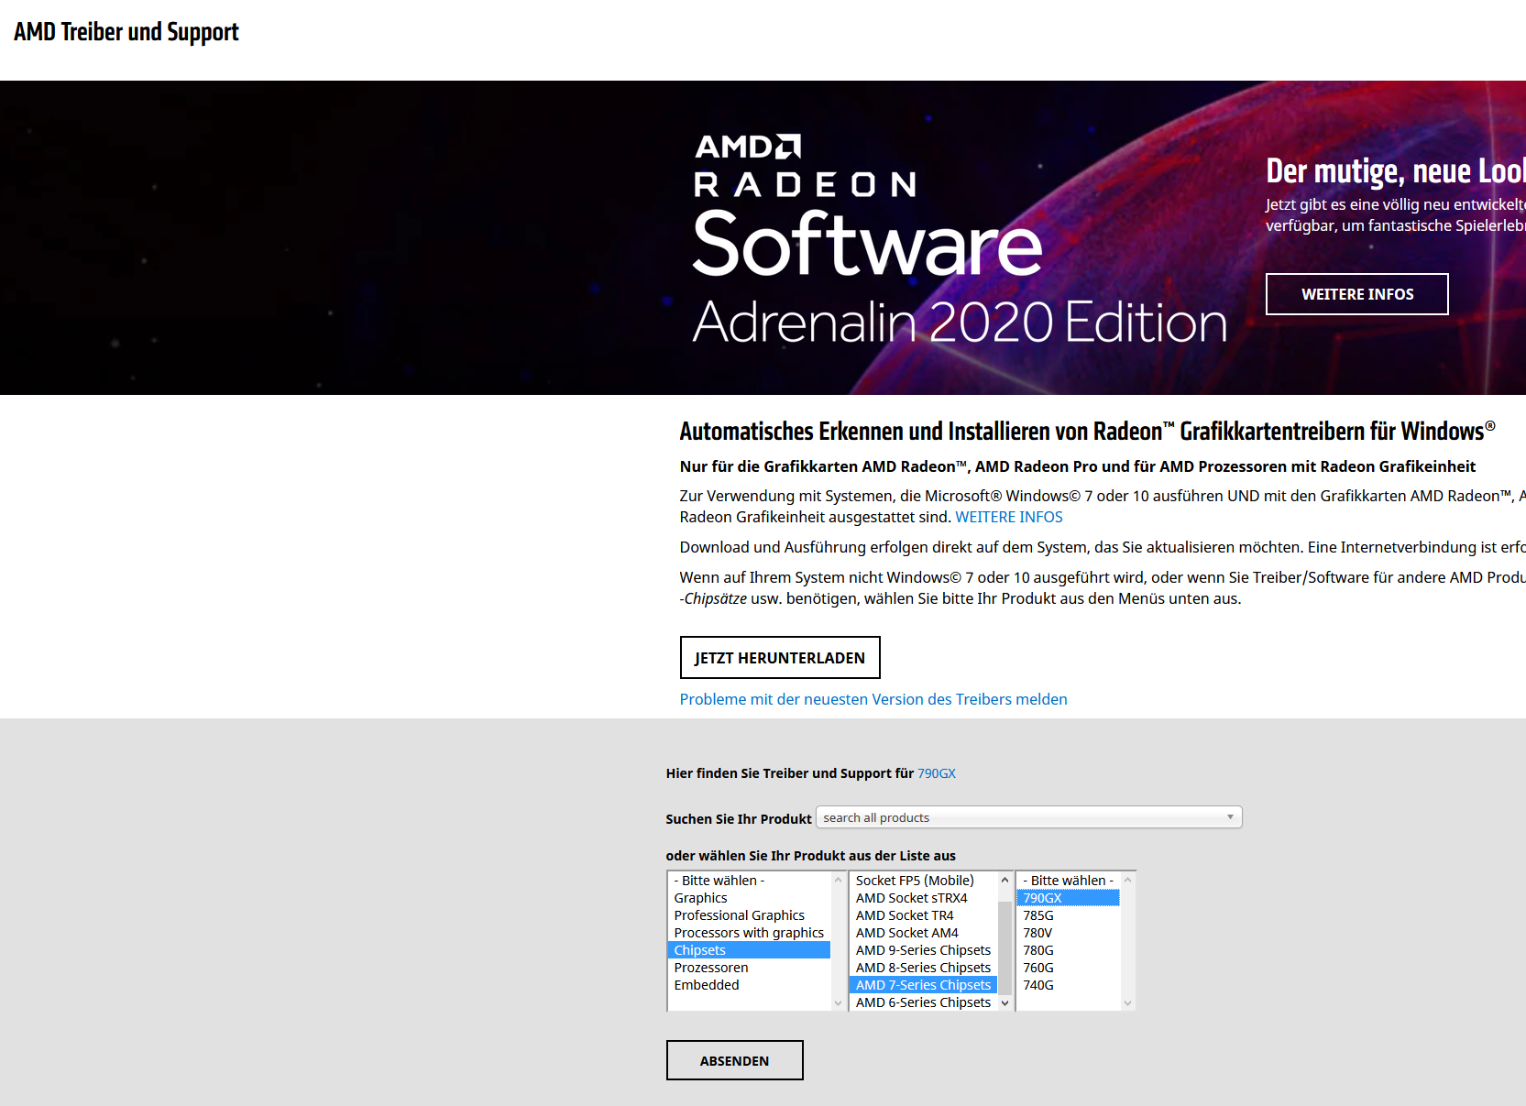Select Graphics in the product category list
The width and height of the screenshot is (1526, 1106).
750,898
